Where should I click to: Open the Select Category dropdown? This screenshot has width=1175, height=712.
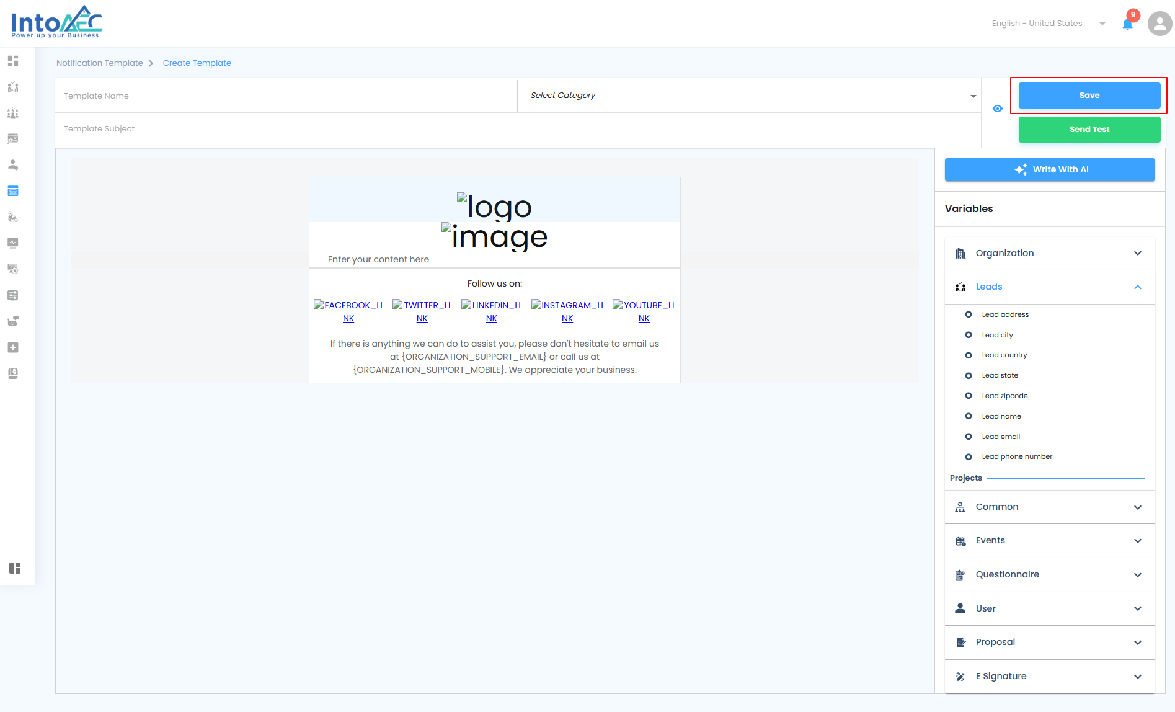(749, 96)
